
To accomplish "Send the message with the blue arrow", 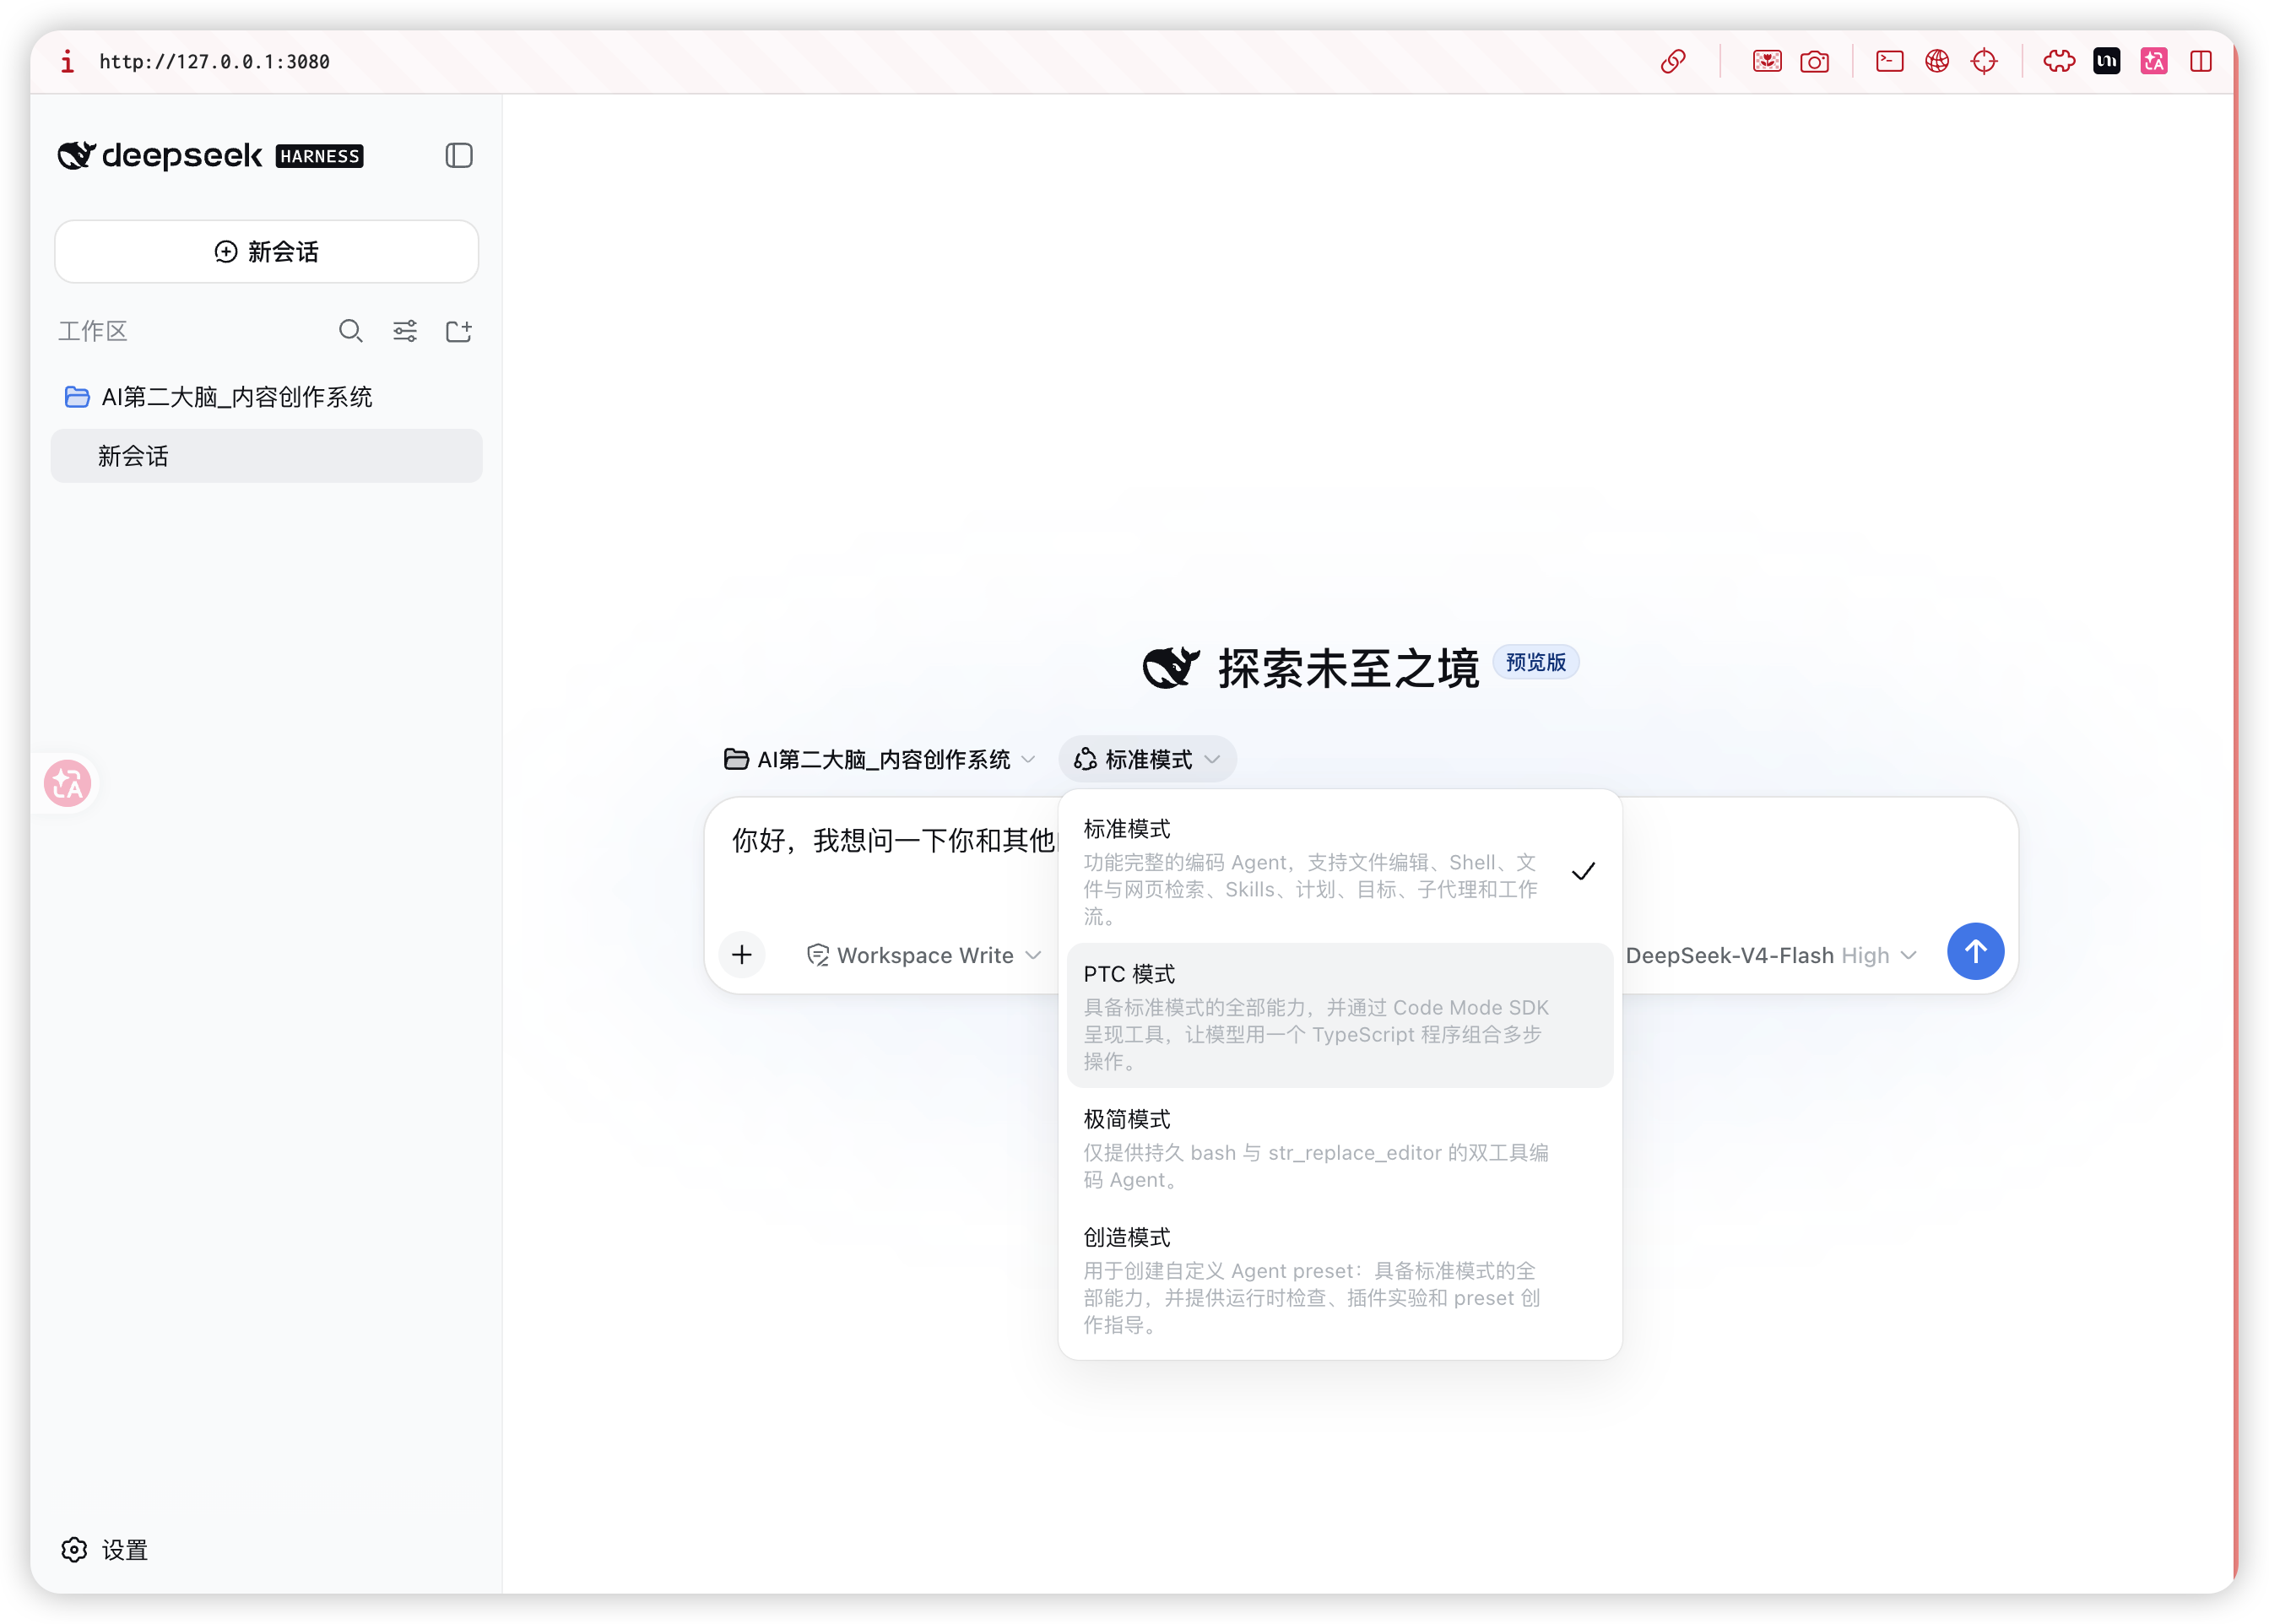I will click(x=1976, y=952).
